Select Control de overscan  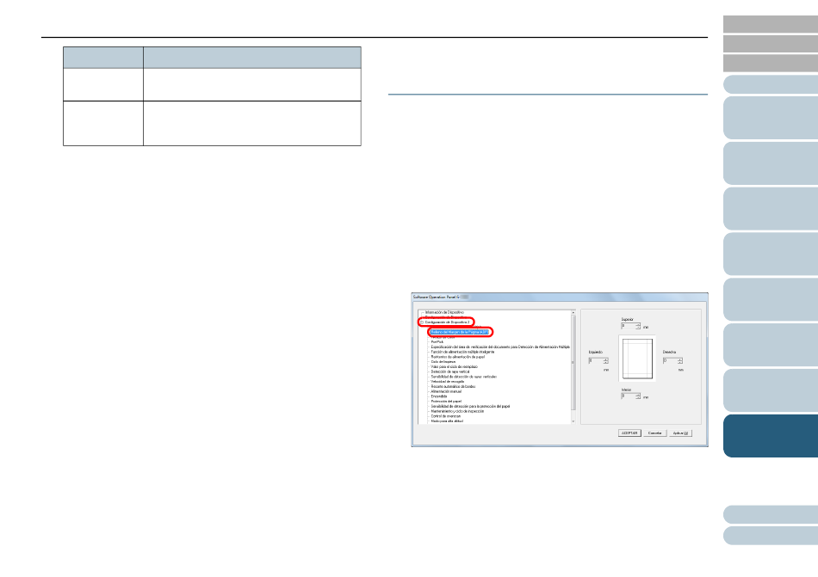point(445,416)
